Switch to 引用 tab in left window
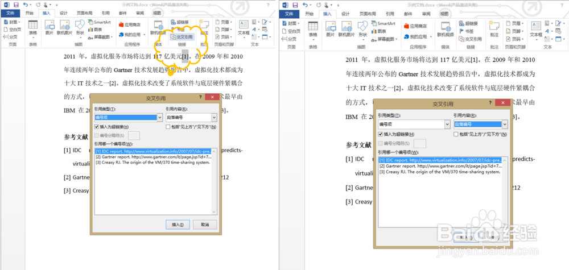The width and height of the screenshot is (569, 270). pyautogui.click(x=105, y=13)
